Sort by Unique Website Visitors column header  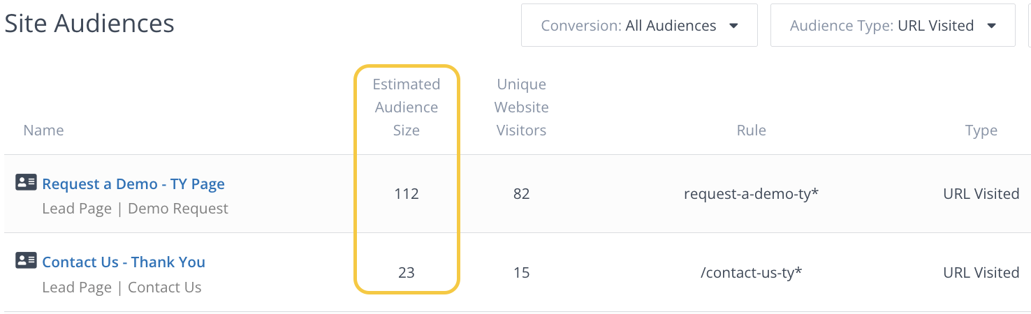(x=521, y=107)
